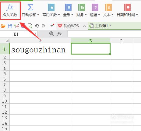Click the fx icon beside formula bar
Viewport: 141px width, 131px height.
[59, 34]
